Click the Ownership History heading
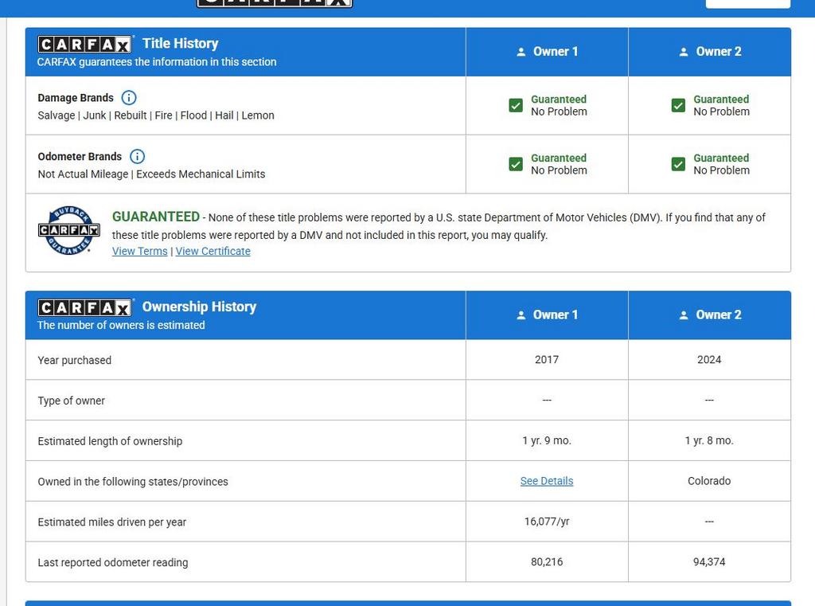The image size is (815, 606). tap(200, 307)
